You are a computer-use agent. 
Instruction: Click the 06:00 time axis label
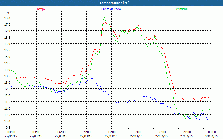(61, 132)
